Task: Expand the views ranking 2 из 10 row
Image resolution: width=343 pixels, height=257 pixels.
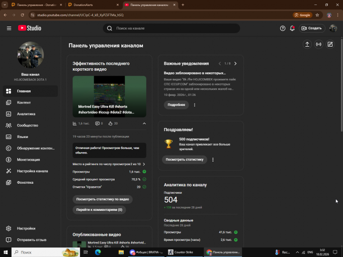Action: click(109, 164)
